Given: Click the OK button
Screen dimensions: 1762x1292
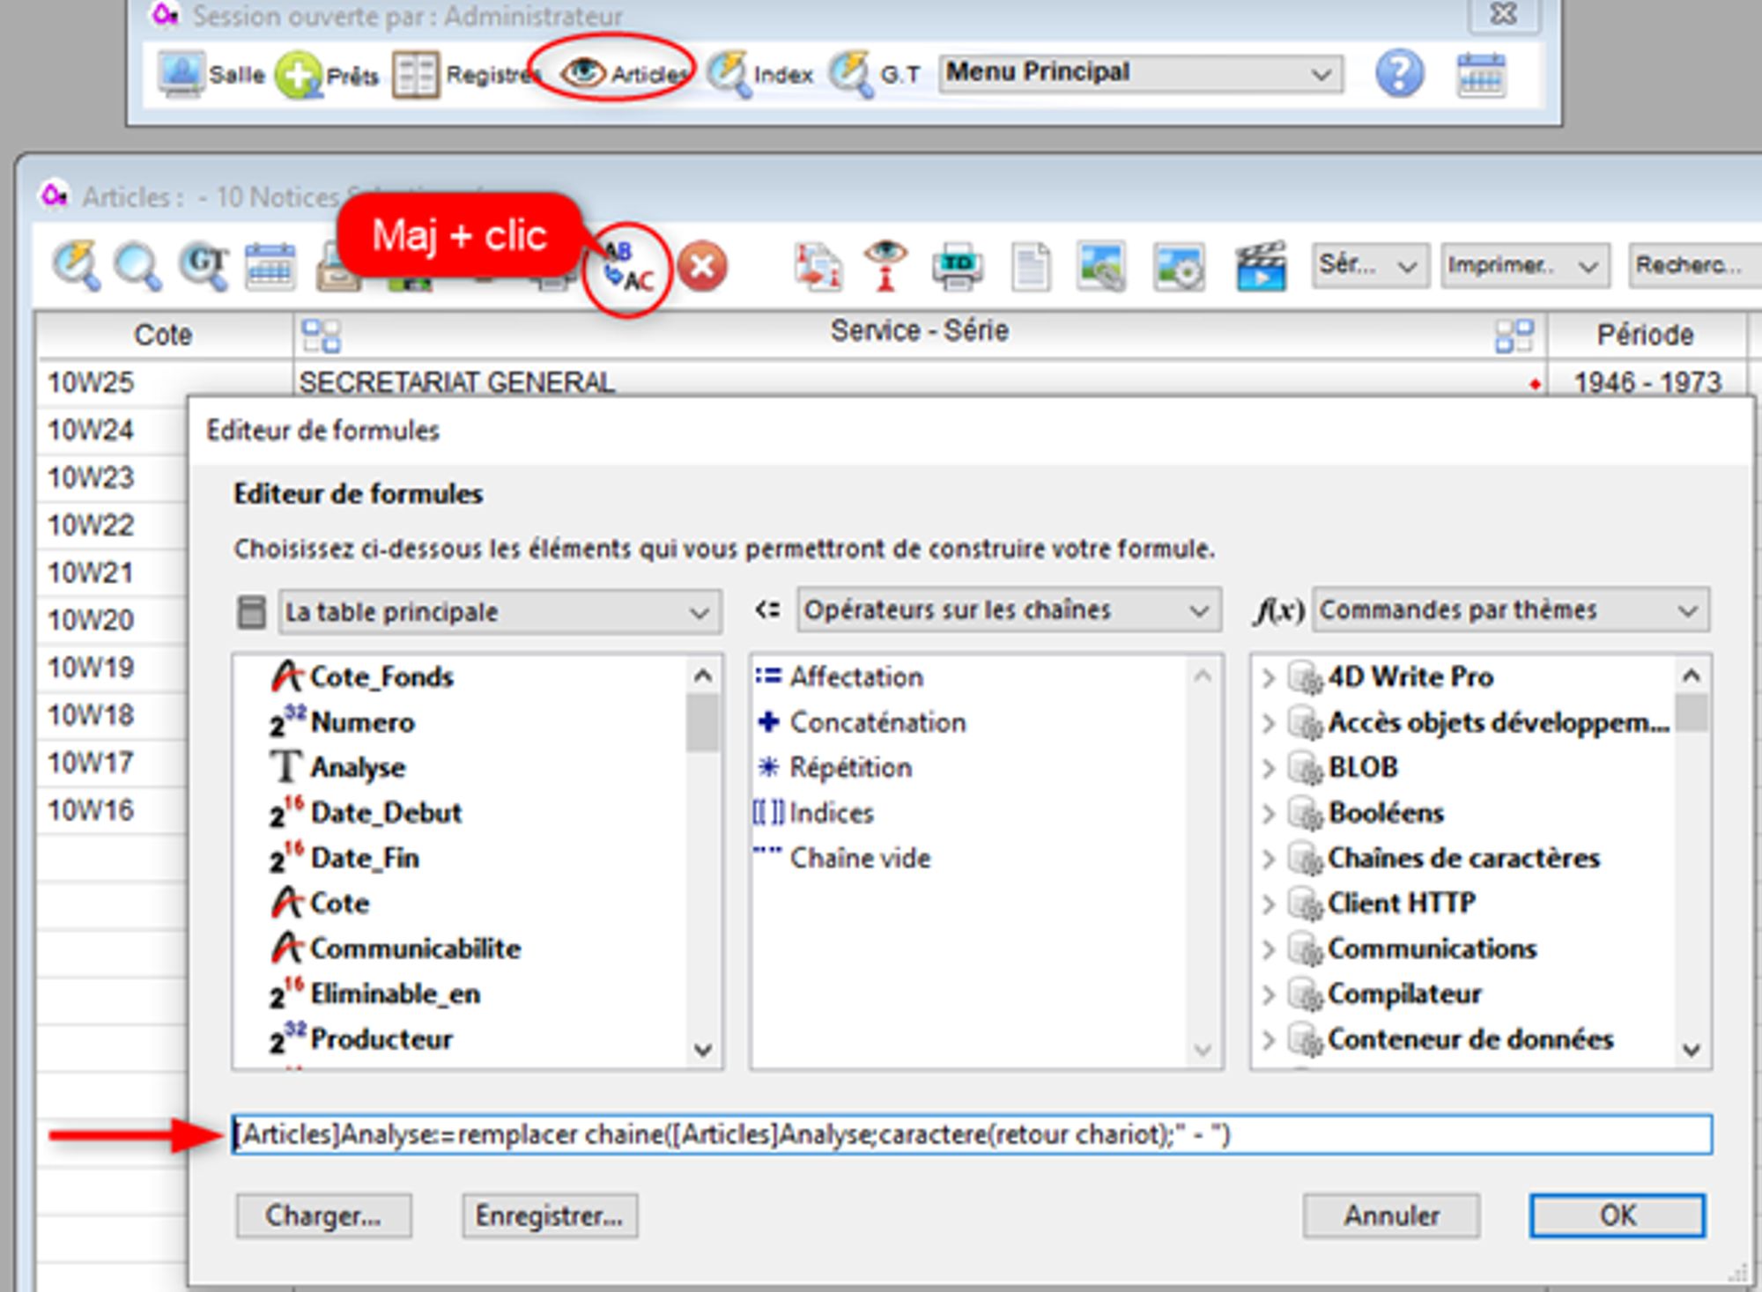Looking at the screenshot, I should click(x=1616, y=1215).
